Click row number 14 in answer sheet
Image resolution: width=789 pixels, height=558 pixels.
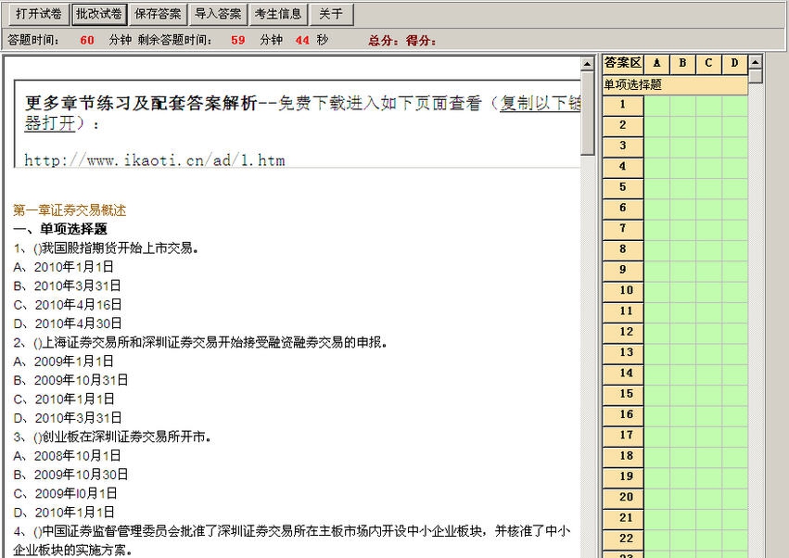click(x=623, y=373)
